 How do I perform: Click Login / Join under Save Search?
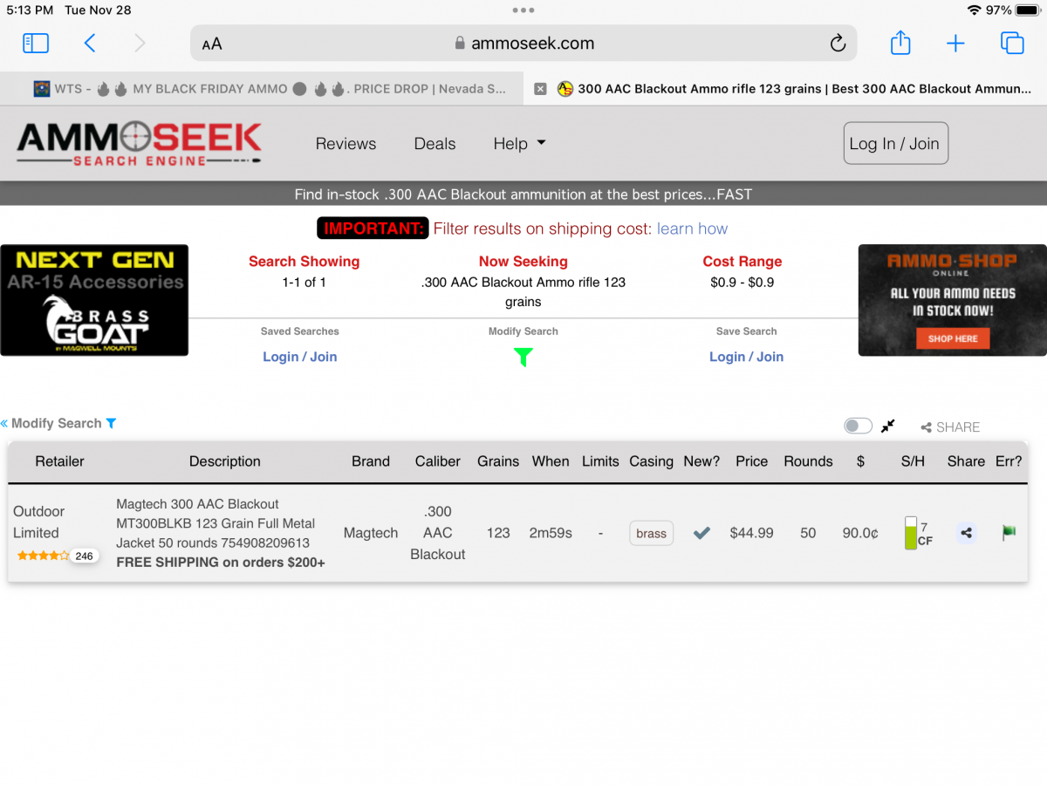pos(746,357)
